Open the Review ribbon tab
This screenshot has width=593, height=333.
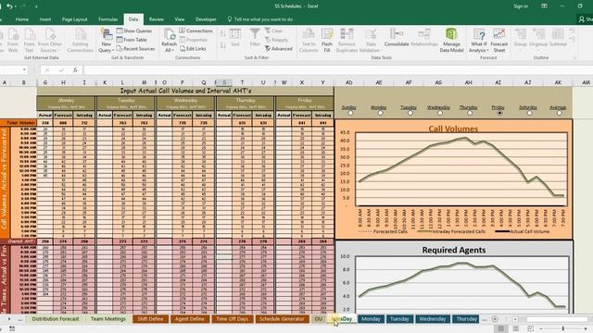coord(157,19)
